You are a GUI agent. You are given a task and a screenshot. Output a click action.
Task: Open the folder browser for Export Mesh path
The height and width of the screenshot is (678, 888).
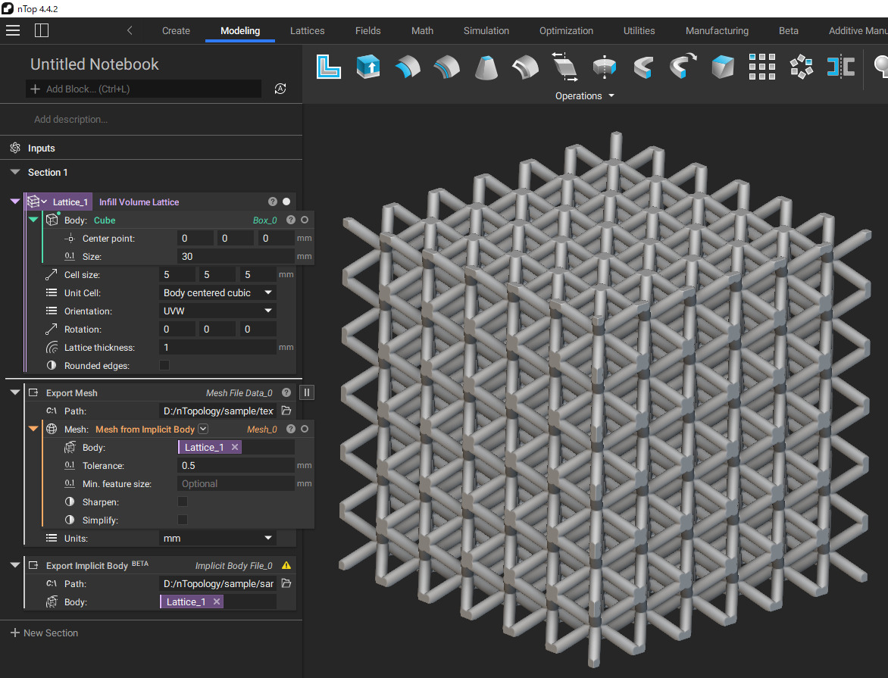[286, 410]
